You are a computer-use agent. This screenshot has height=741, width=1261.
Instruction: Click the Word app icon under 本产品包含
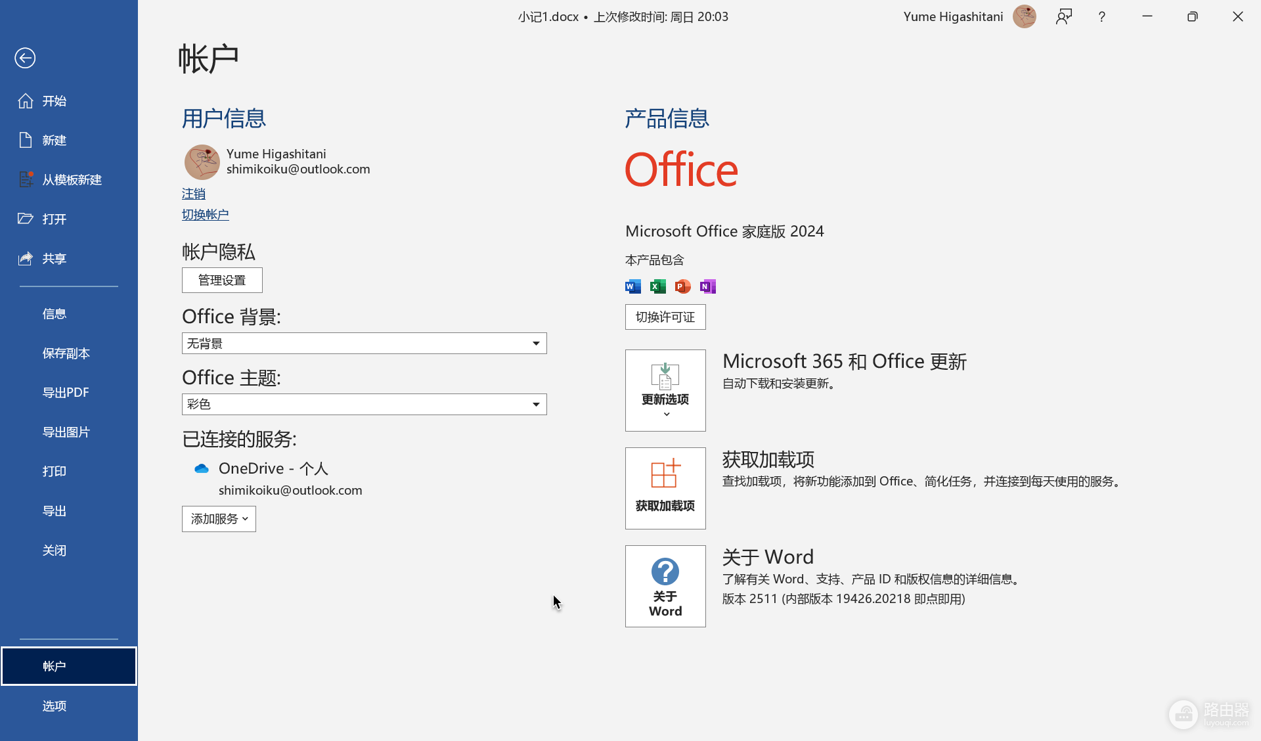pos(633,286)
